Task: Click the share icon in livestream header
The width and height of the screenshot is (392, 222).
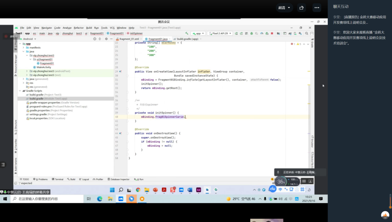Action: tap(301, 8)
